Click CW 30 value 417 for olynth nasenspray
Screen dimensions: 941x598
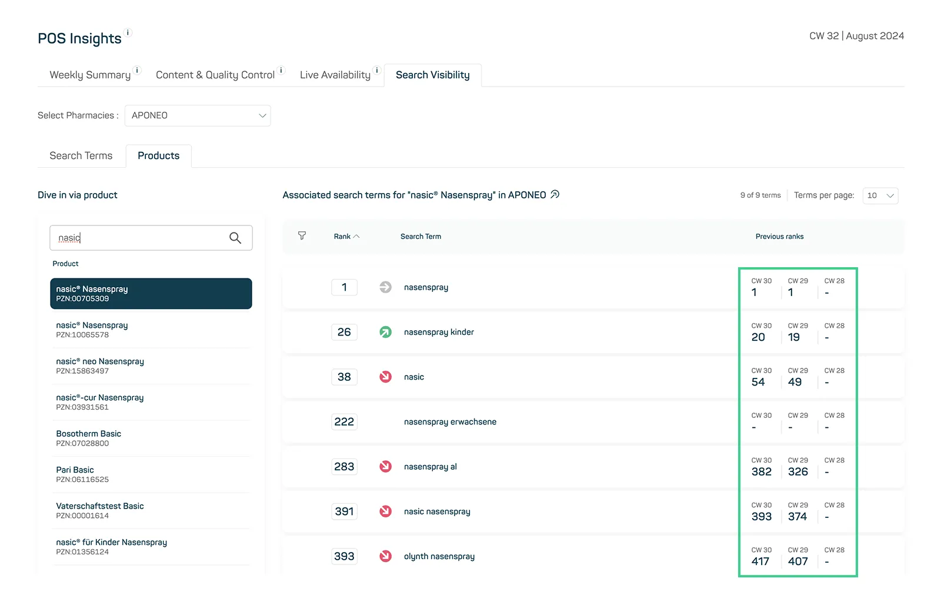click(760, 562)
